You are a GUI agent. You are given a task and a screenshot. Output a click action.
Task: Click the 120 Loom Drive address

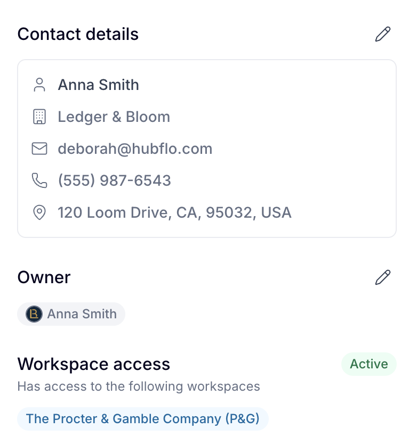point(174,212)
